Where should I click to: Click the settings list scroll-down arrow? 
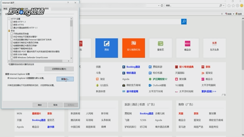click(71, 58)
